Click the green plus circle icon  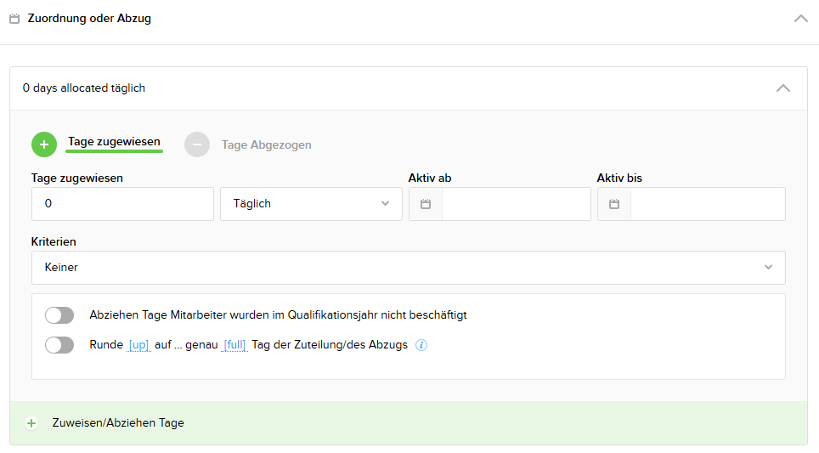43,144
